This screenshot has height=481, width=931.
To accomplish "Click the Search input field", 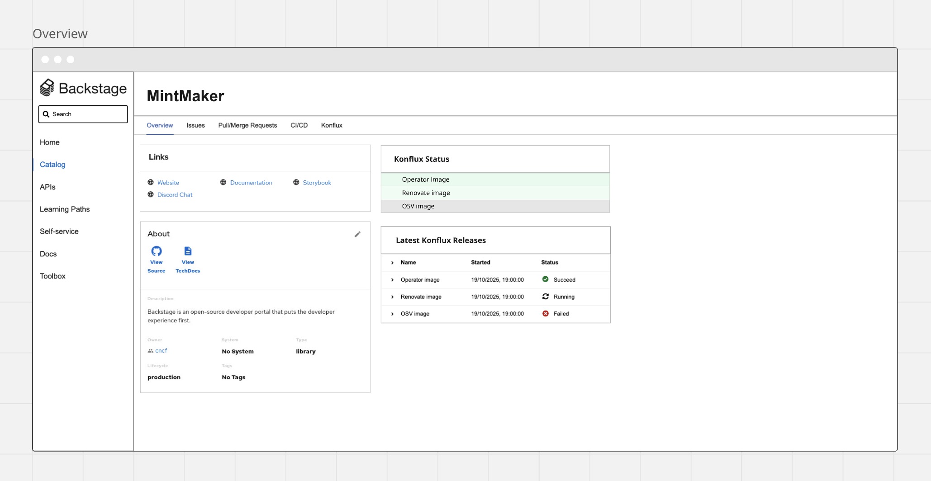I will 83,114.
